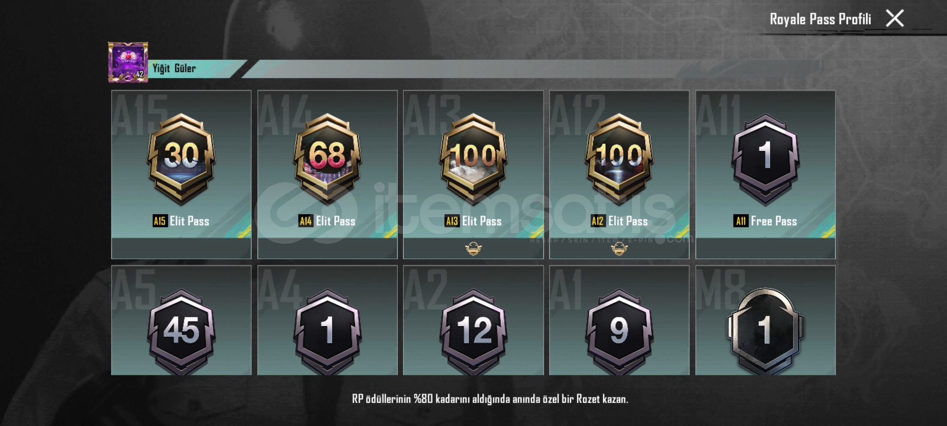The width and height of the screenshot is (947, 426).
Task: Open the purple player avatar thumbnail
Action: click(128, 62)
